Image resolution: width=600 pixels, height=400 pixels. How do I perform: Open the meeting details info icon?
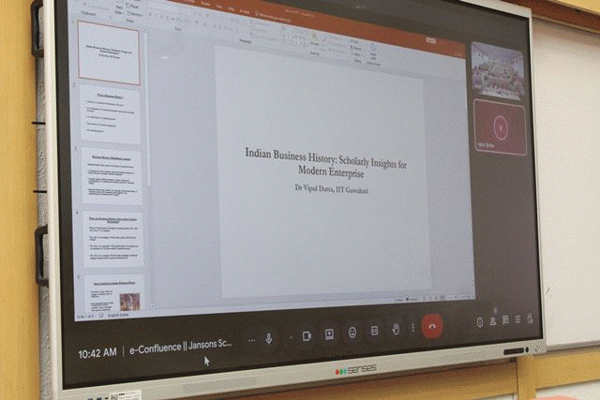tap(479, 322)
